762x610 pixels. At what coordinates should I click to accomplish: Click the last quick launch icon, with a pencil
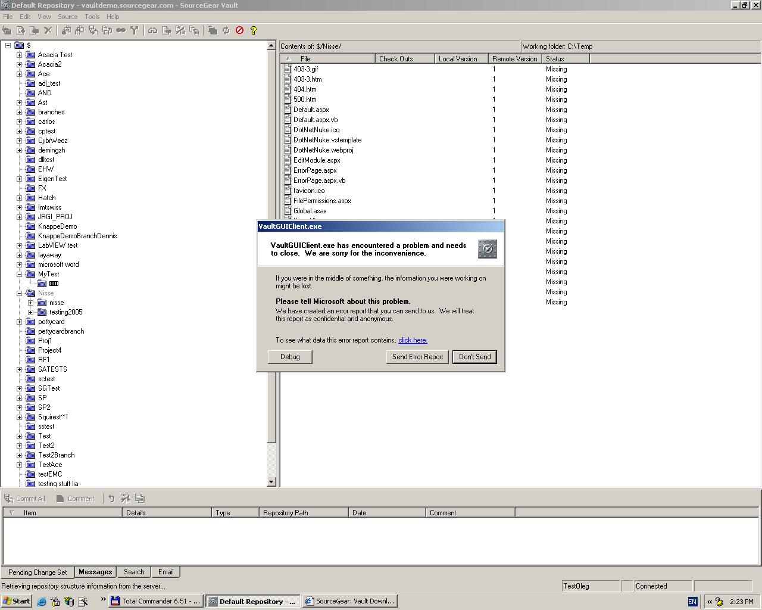[x=82, y=602]
